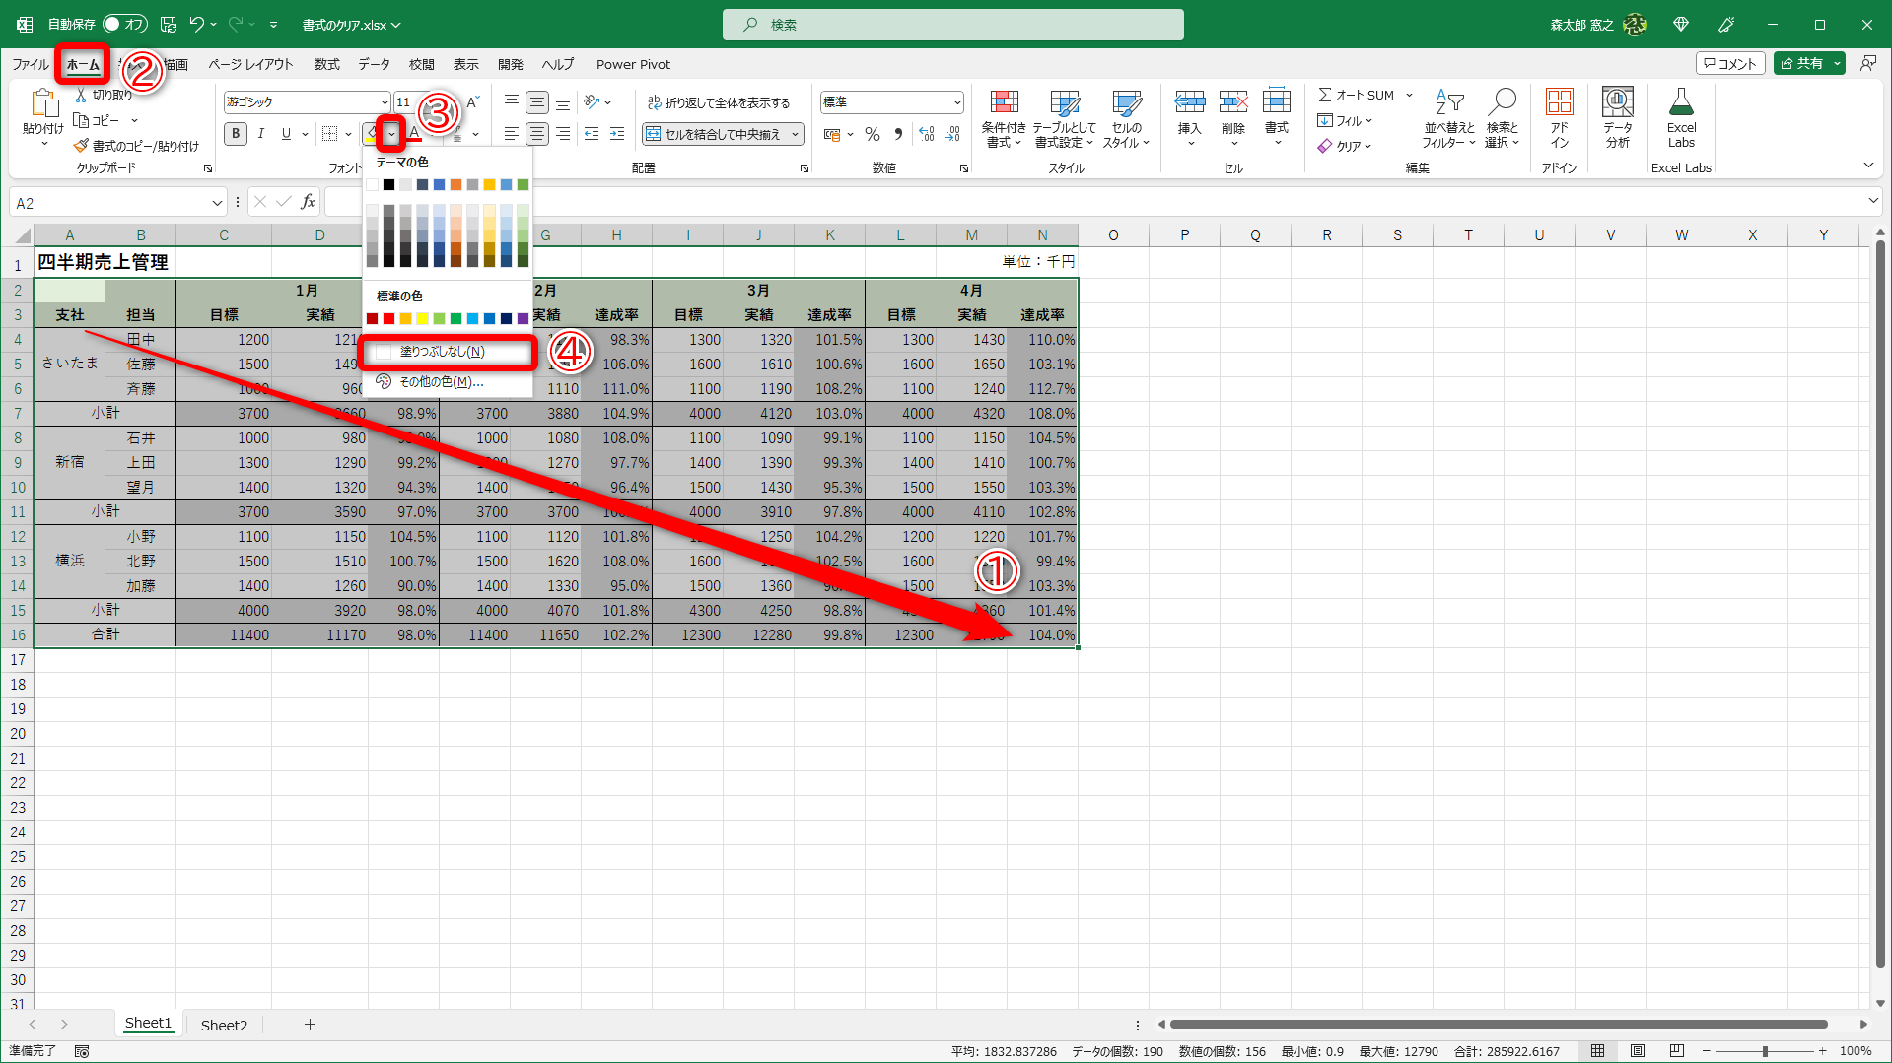
Task: Click the row 20 header
Action: pos(18,734)
